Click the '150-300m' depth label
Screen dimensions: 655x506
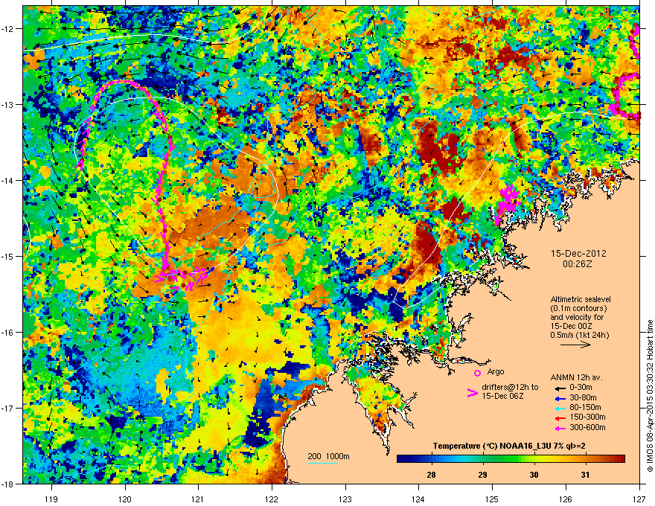tap(587, 417)
